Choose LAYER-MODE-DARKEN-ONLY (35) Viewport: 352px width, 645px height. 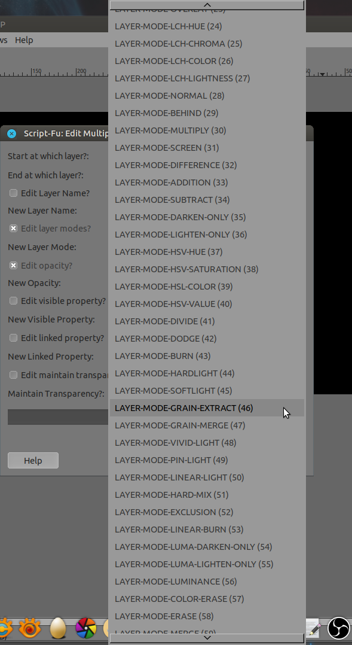click(207, 217)
